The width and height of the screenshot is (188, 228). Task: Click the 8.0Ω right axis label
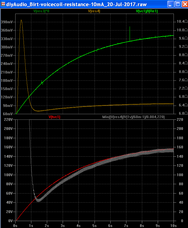coord(183,72)
